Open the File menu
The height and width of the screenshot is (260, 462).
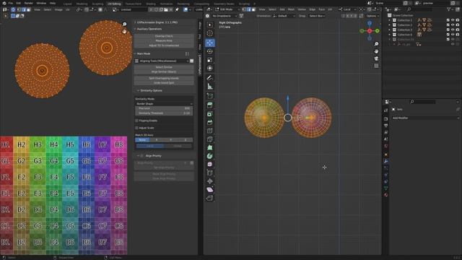(x=11, y=3)
